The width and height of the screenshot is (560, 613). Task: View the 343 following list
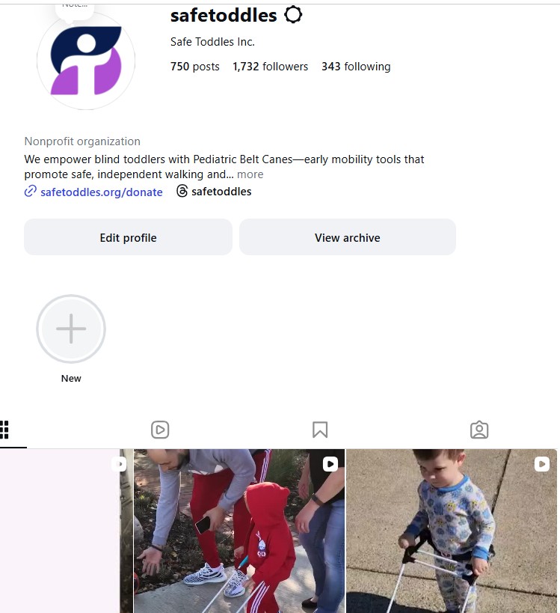click(x=356, y=67)
